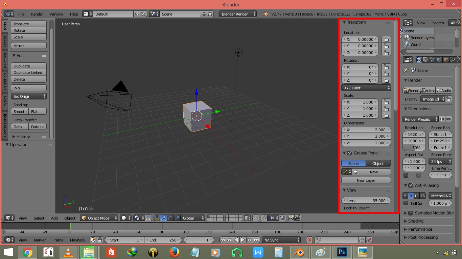Click the delete keyframes icon in timeline

369,240
